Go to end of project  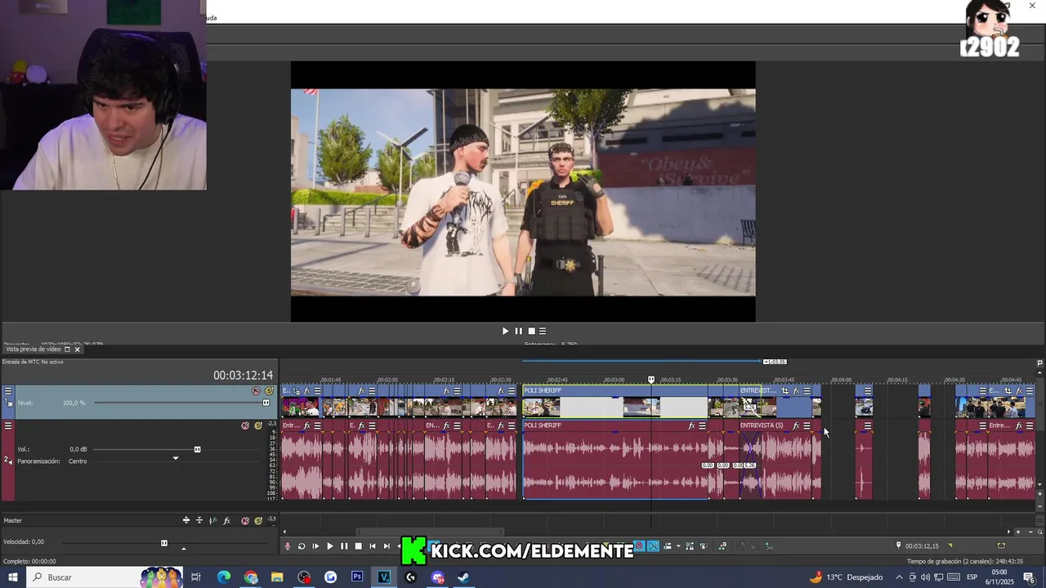[x=387, y=546]
